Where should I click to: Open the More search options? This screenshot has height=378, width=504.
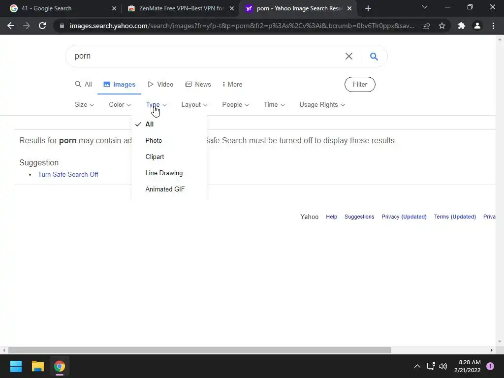[x=232, y=84]
